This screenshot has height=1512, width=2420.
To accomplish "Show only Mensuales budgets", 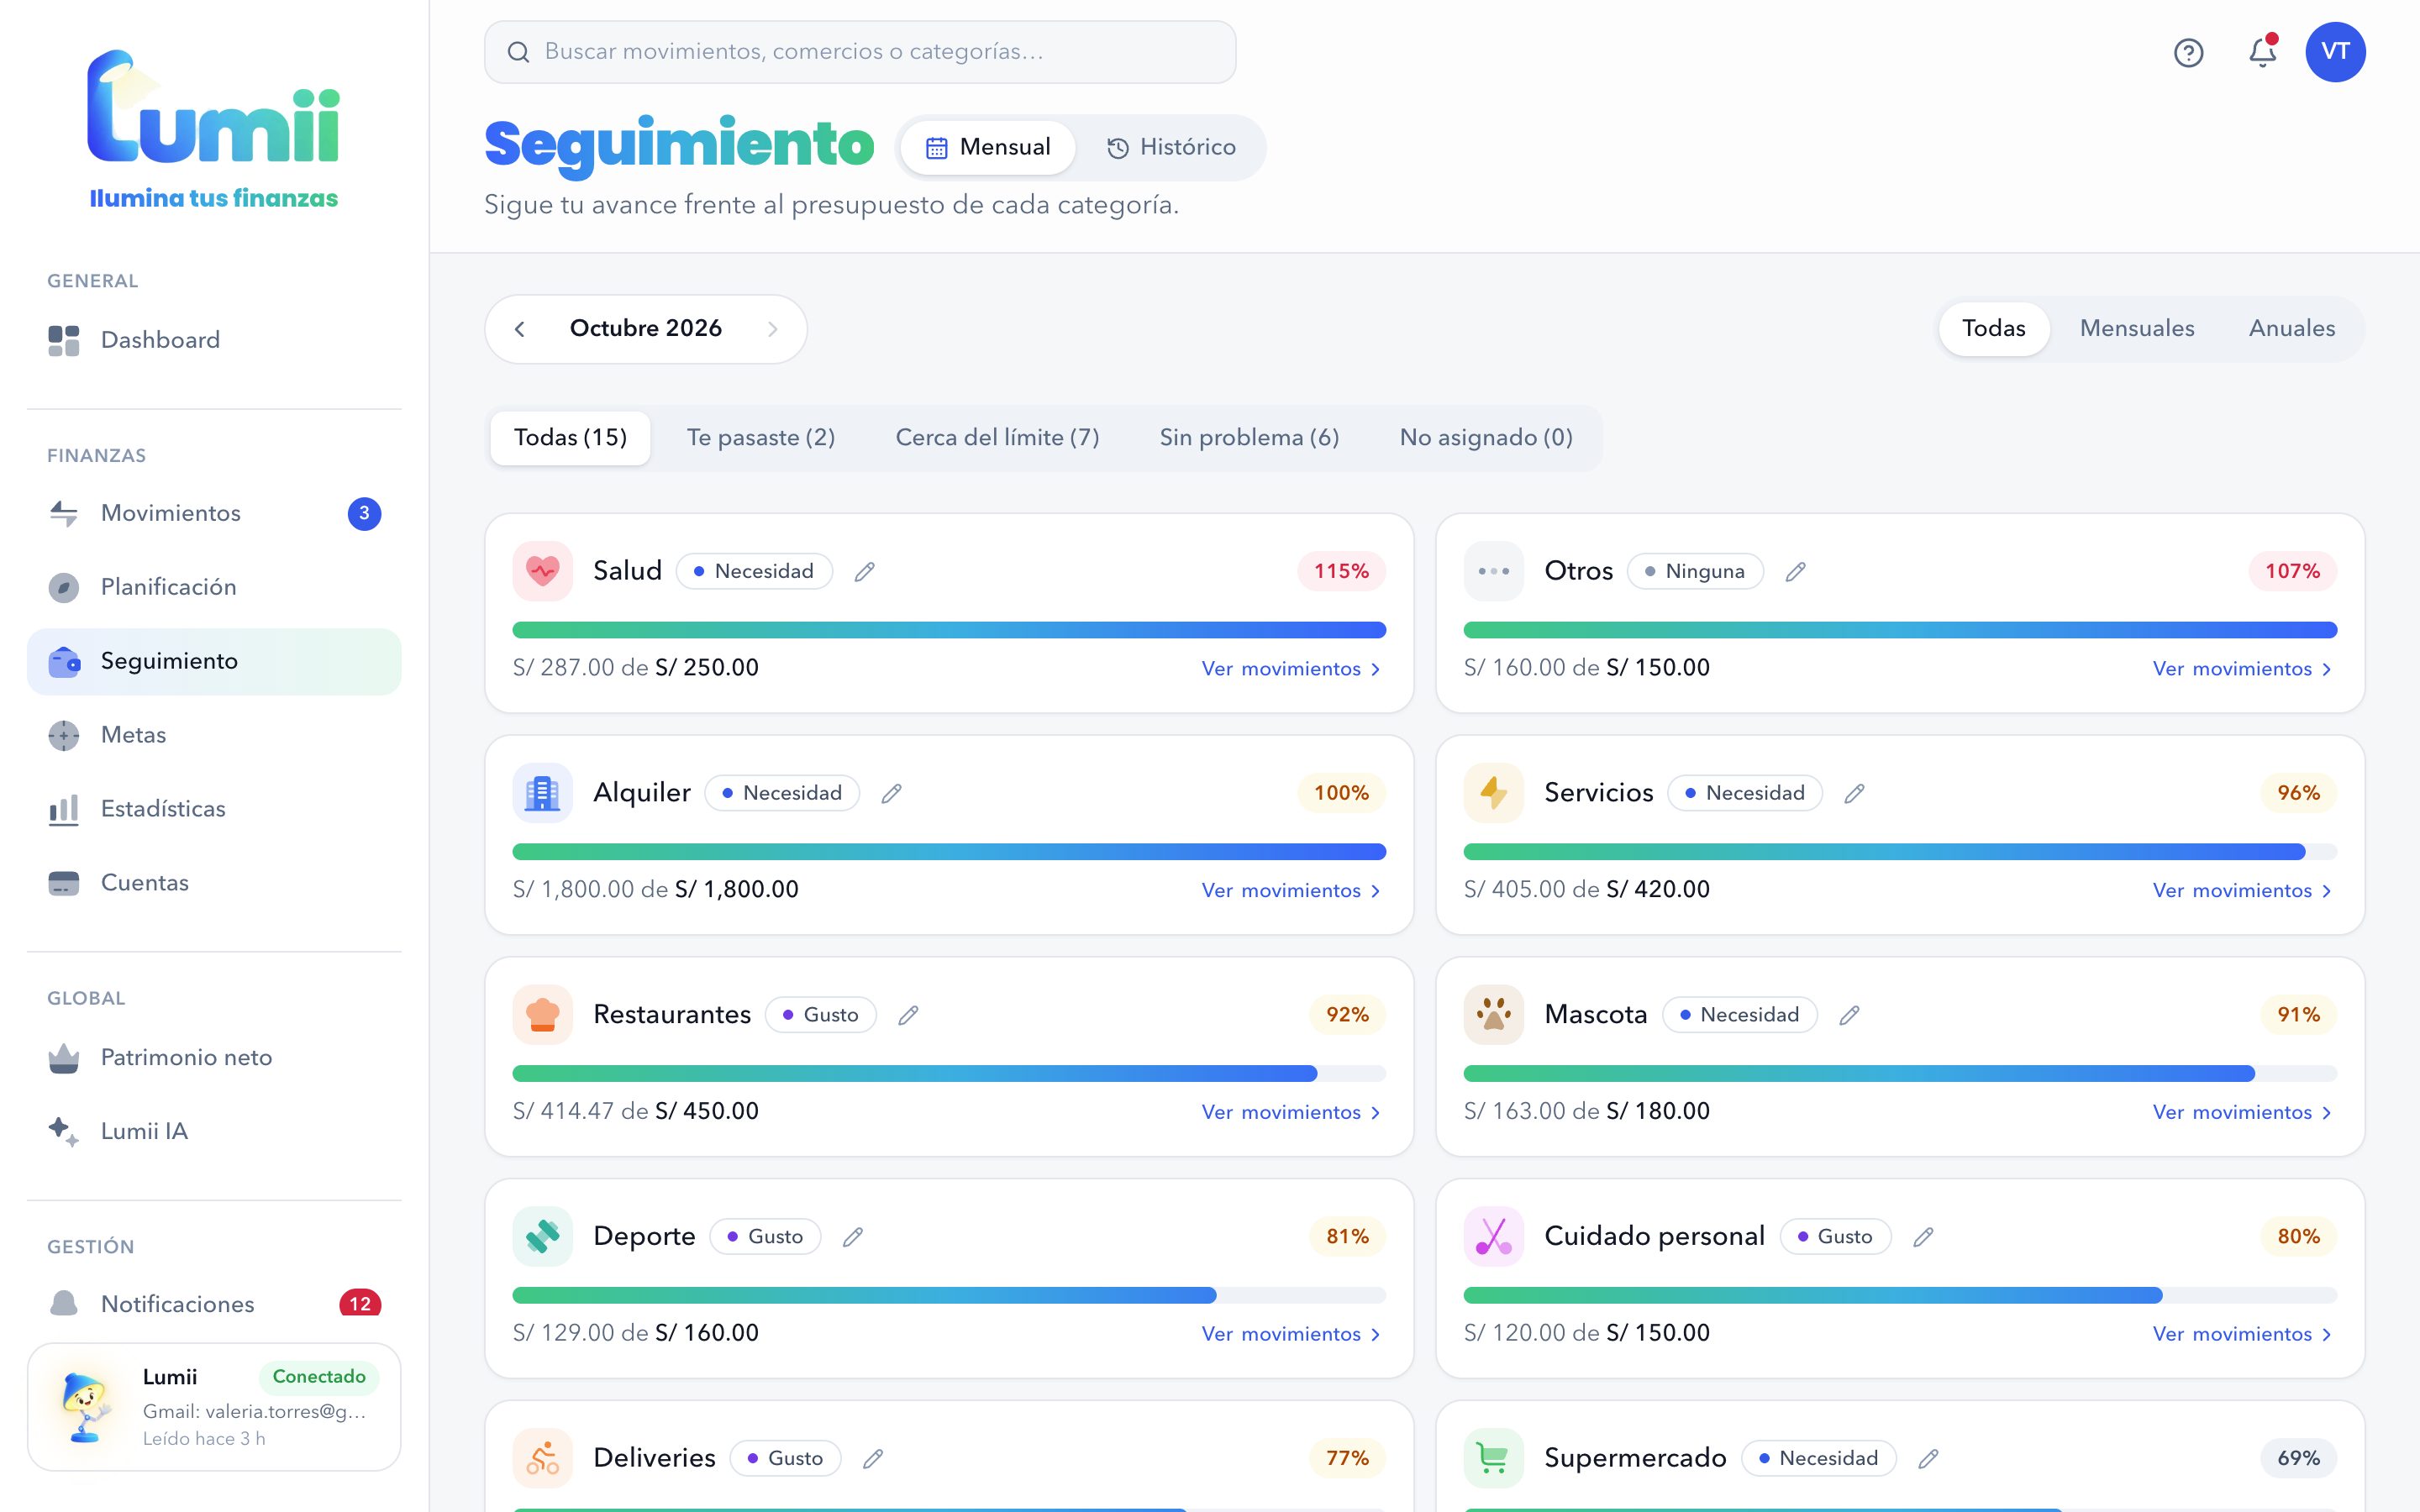I will click(x=2137, y=328).
